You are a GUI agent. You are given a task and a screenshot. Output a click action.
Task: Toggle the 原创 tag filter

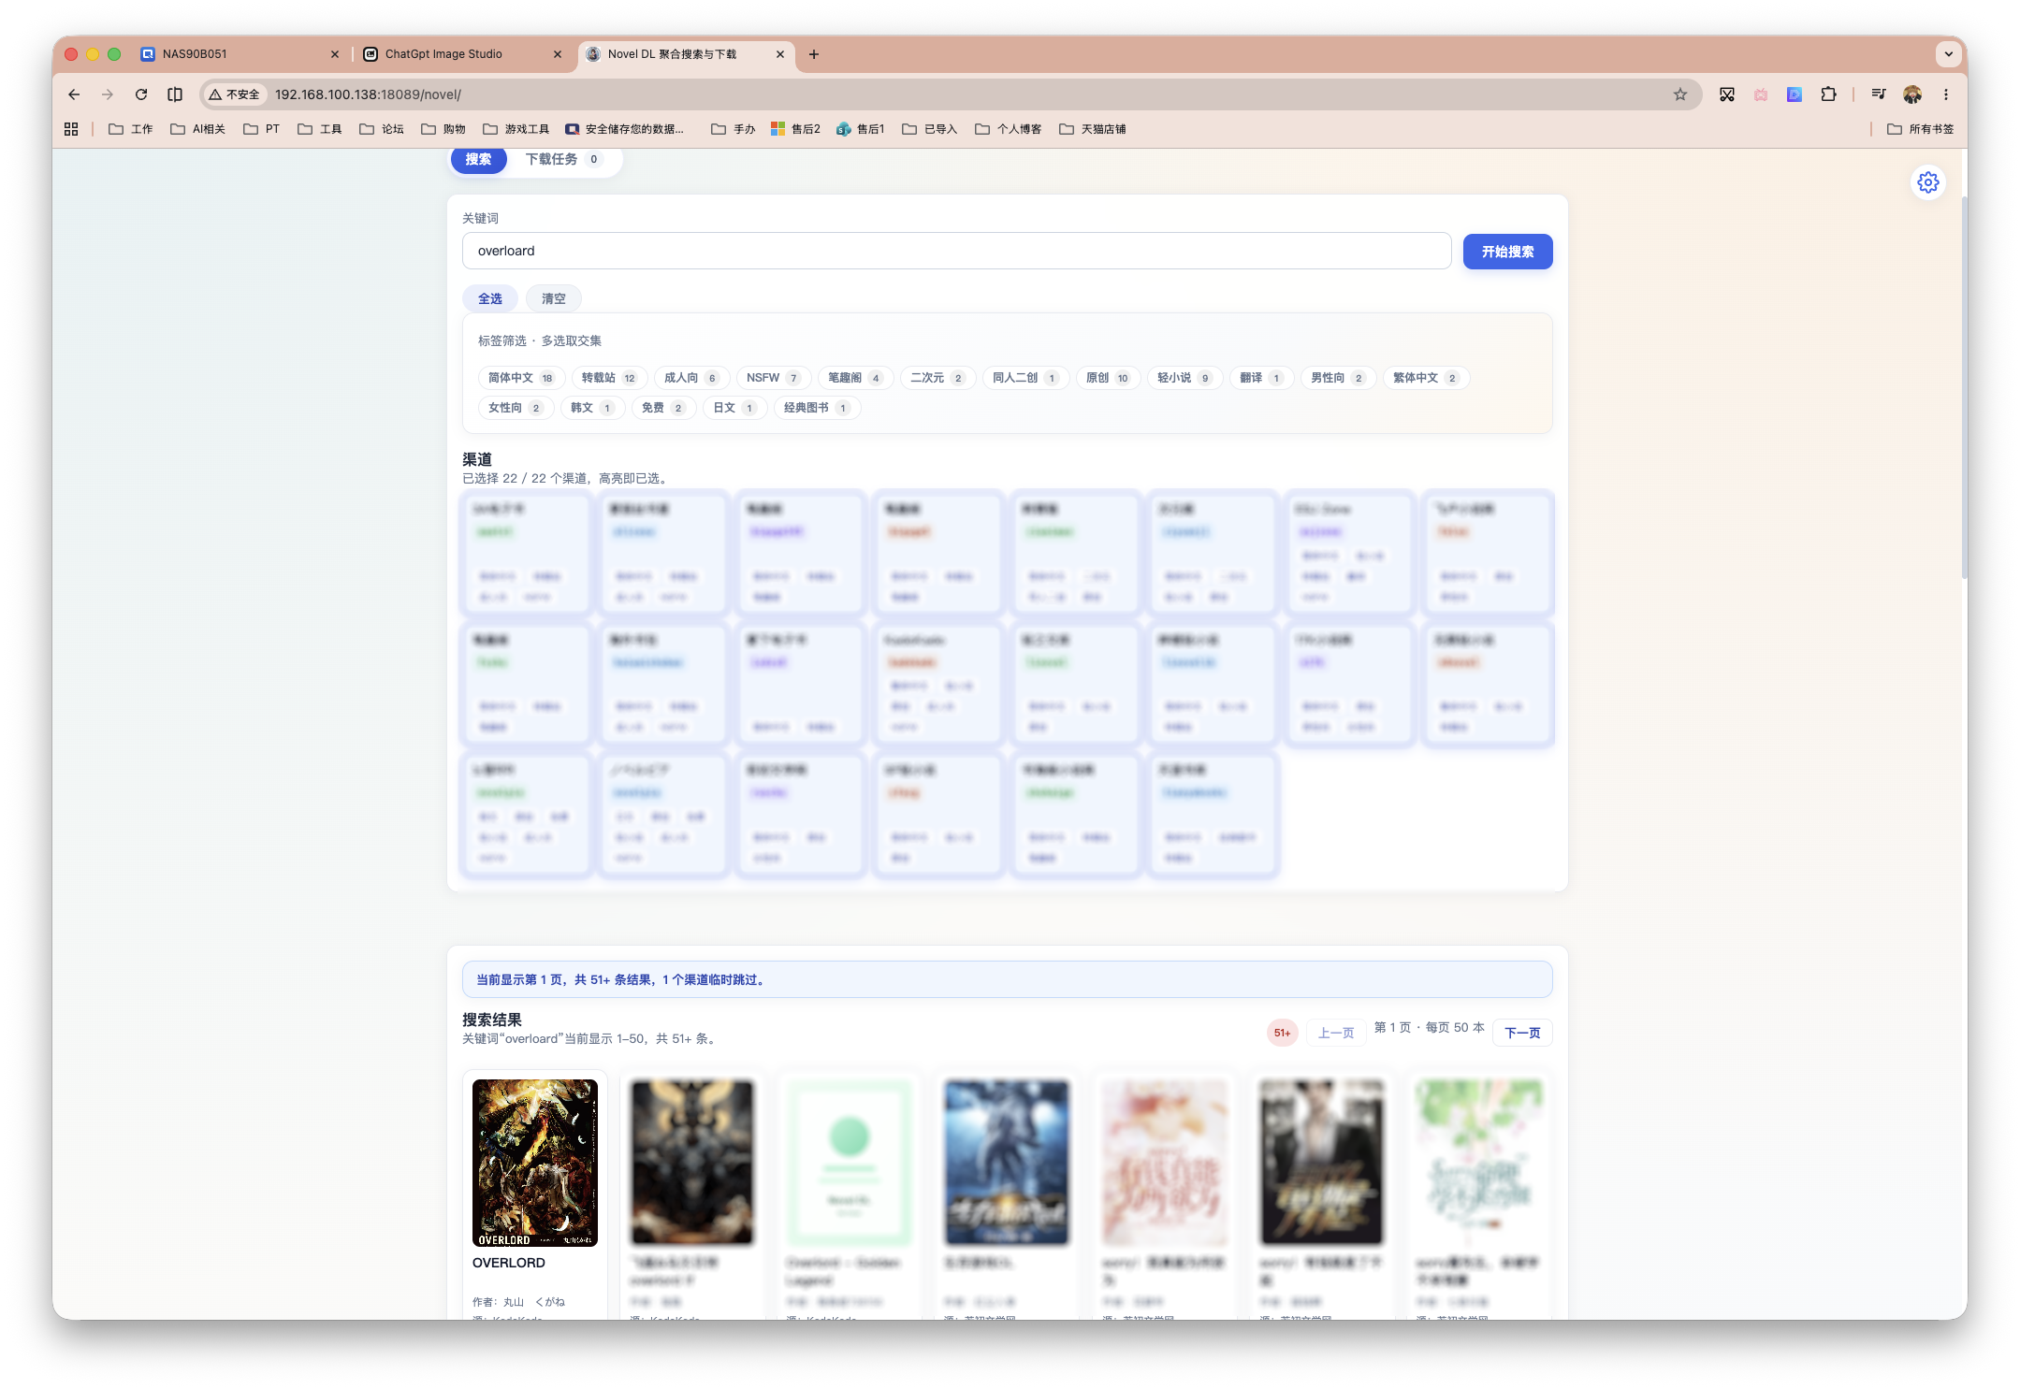(1108, 378)
